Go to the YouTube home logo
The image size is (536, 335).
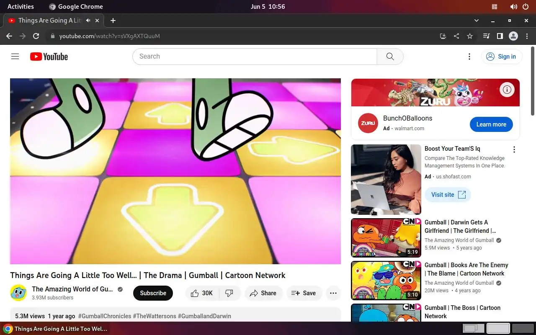click(49, 57)
